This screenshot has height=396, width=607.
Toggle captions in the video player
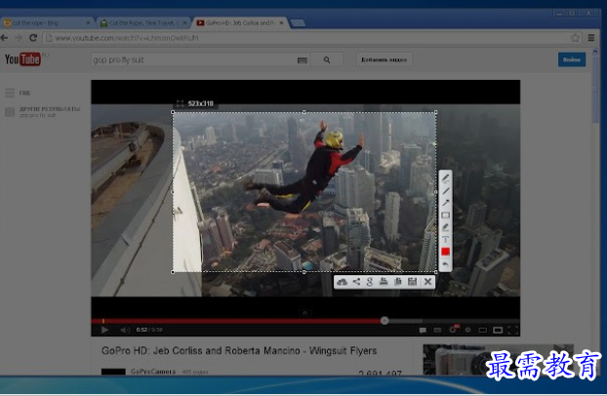point(437,331)
